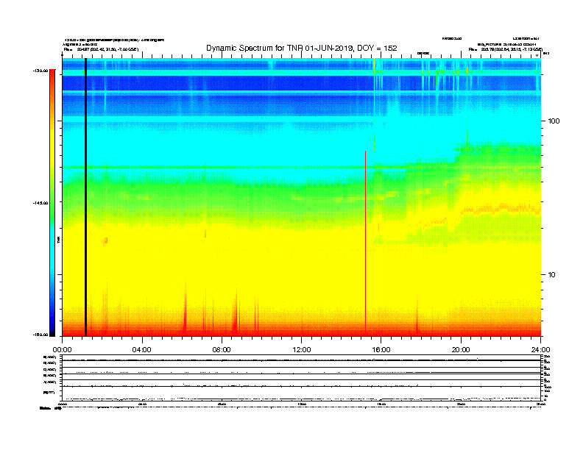The width and height of the screenshot is (583, 450).
Task: Click the black vertical data gap line
Action: point(85,197)
